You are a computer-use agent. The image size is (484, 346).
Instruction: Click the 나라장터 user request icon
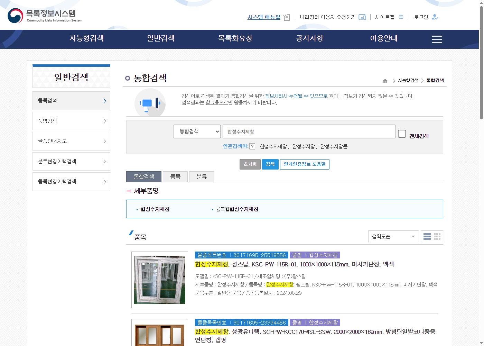pos(362,17)
